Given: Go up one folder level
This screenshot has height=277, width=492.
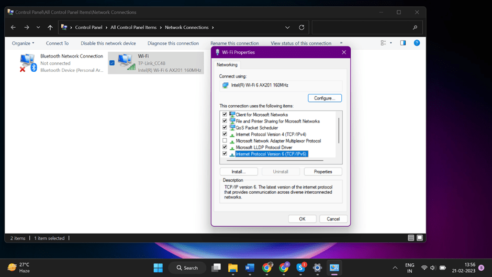Looking at the screenshot, I should point(50,27).
